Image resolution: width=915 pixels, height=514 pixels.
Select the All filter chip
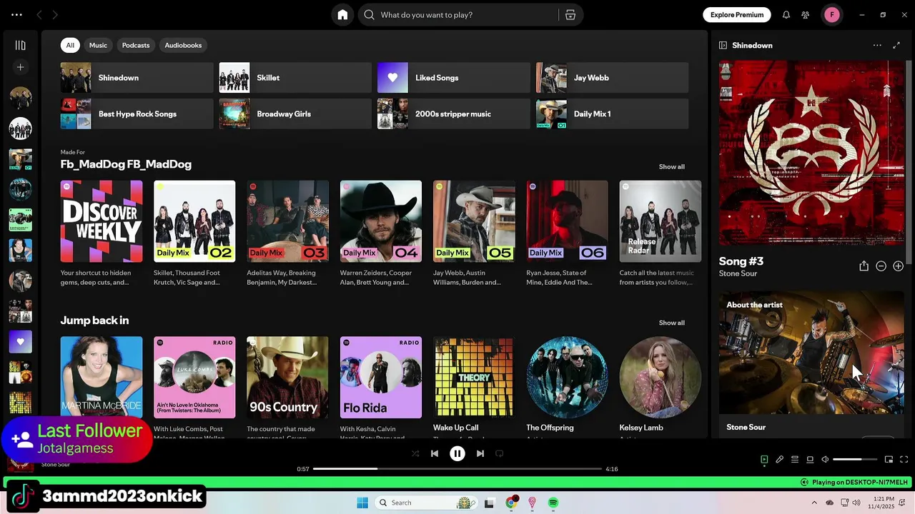click(x=70, y=45)
